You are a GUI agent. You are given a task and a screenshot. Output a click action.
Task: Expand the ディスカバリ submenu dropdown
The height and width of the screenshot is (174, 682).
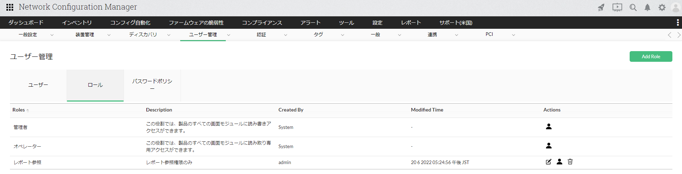pos(169,35)
